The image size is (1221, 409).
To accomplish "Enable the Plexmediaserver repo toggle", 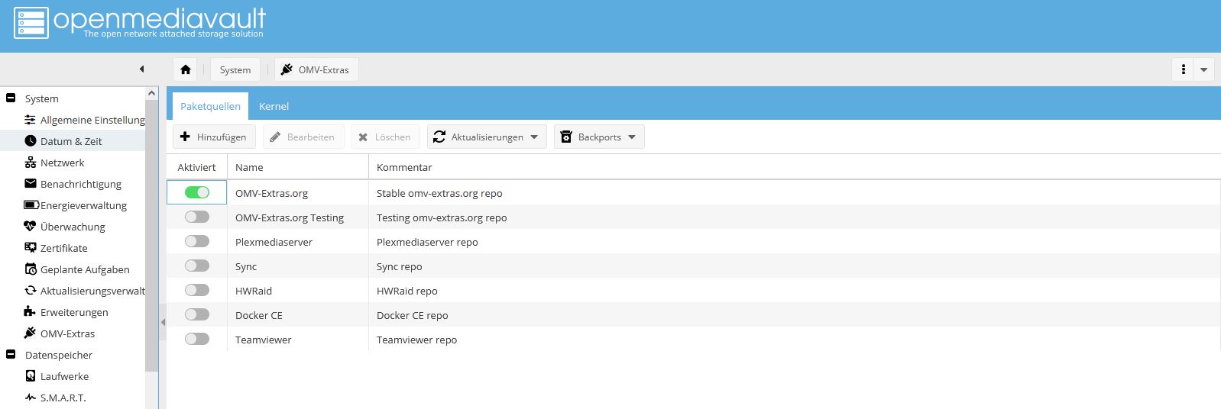I will [197, 241].
